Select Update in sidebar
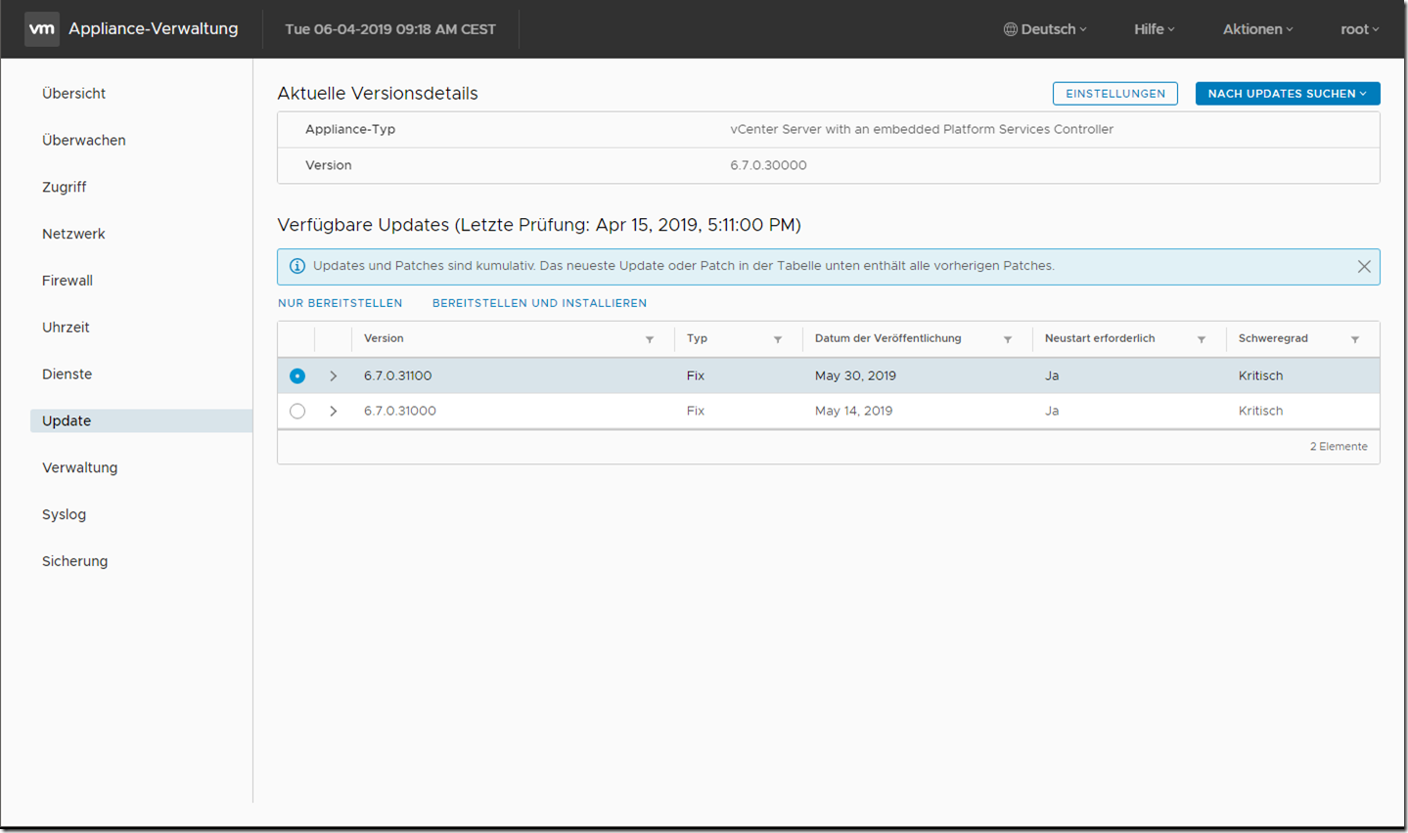The image size is (1408, 833). (141, 421)
